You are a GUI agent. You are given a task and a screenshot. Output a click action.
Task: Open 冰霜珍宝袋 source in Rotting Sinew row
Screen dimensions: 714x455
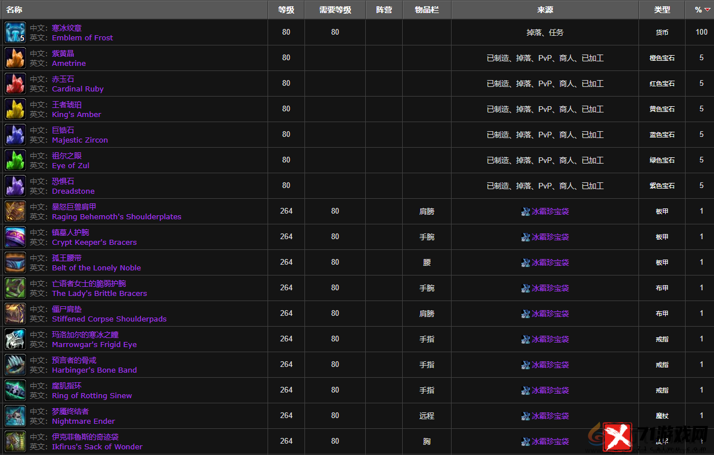[550, 390]
